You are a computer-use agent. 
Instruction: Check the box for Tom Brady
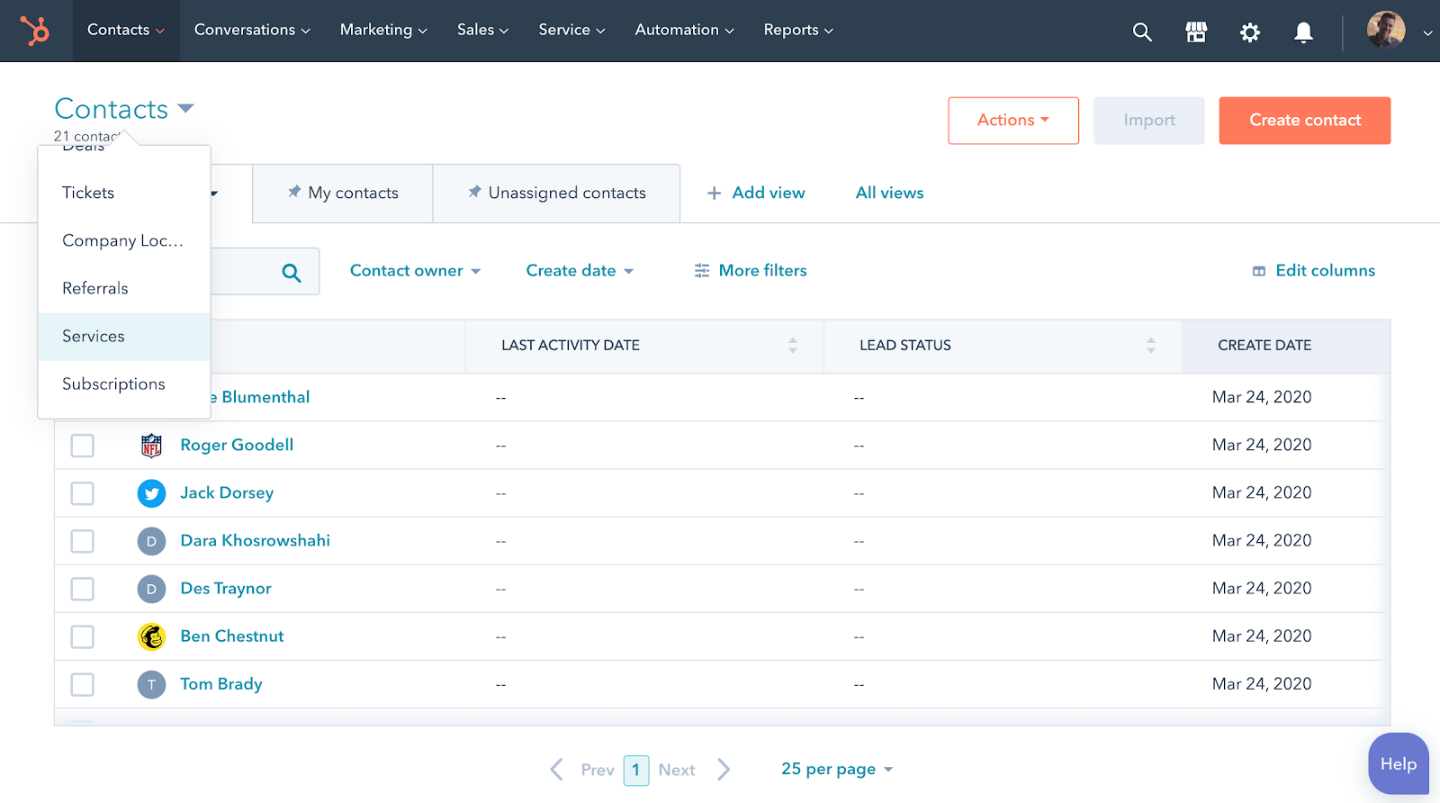[83, 684]
